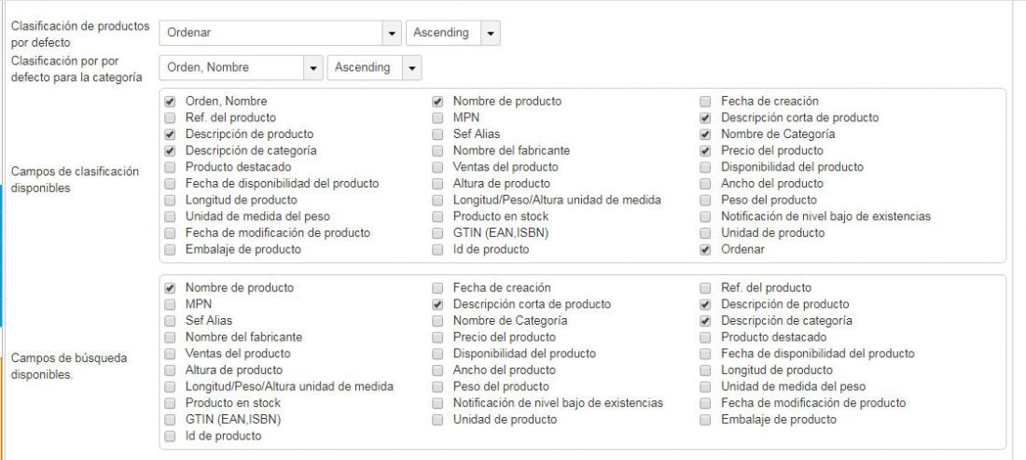Expand the Ascending dropdown beside Ordenar

[x=452, y=33]
